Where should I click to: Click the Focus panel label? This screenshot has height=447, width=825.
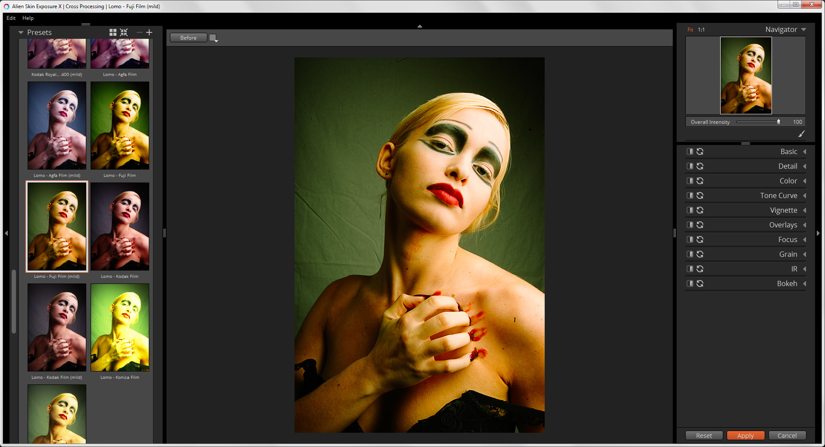(x=787, y=239)
